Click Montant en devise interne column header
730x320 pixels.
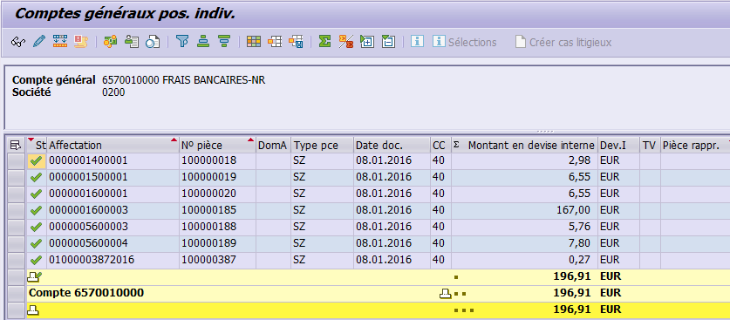point(525,146)
